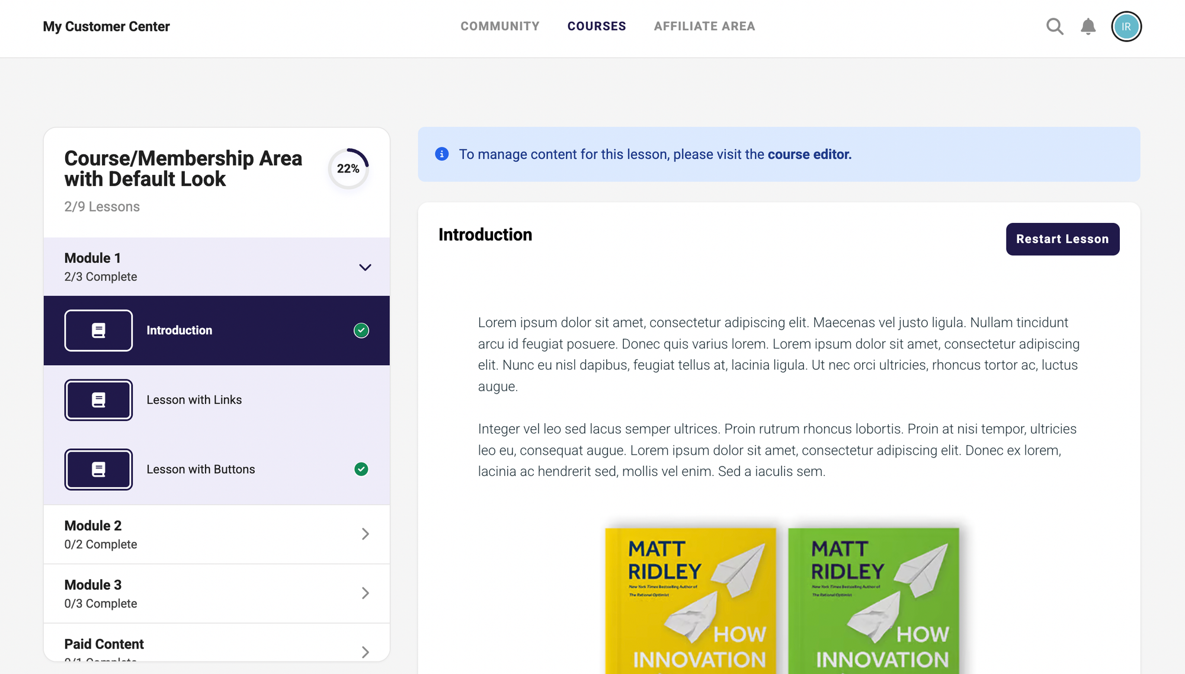Image resolution: width=1185 pixels, height=674 pixels.
Task: Click the green Matt Ridley book cover
Action: (873, 600)
